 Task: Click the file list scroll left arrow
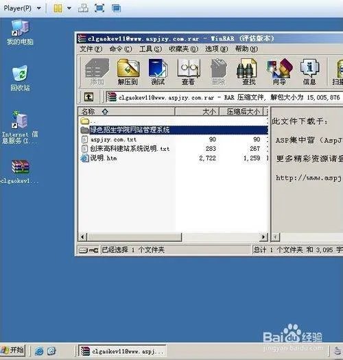coord(83,237)
